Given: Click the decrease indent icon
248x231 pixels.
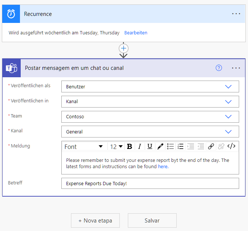Looking at the screenshot, I should point(201,146).
